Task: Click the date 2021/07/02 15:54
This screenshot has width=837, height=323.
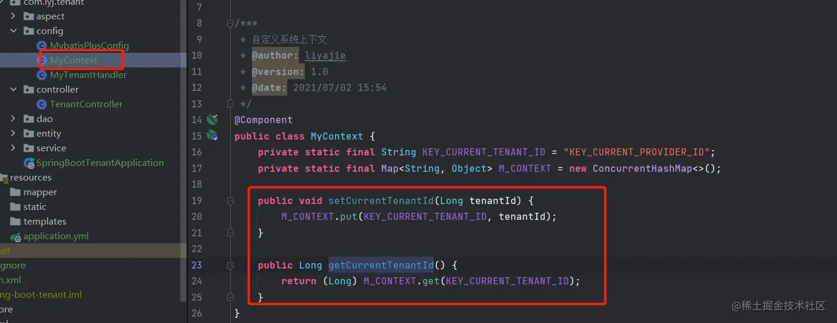Action: (x=339, y=88)
